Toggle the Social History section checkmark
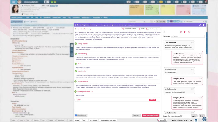 click(76, 54)
